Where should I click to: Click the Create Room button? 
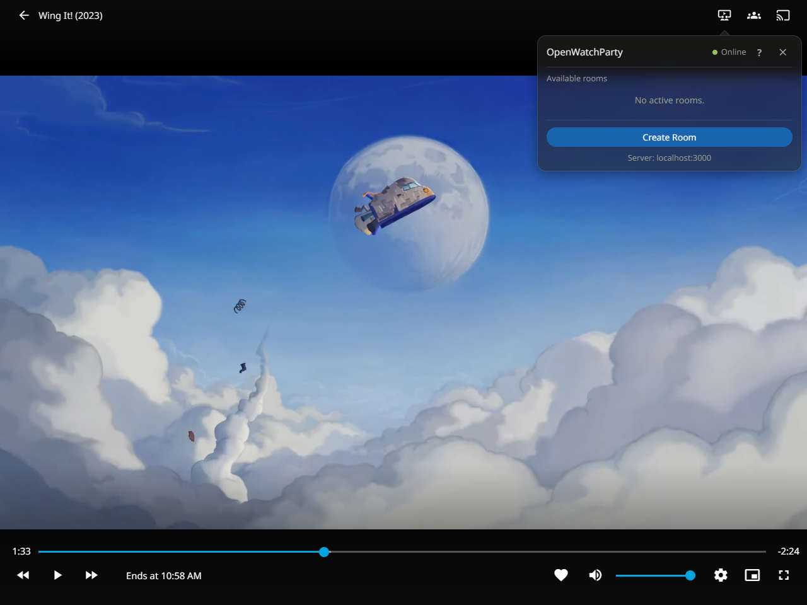(670, 137)
